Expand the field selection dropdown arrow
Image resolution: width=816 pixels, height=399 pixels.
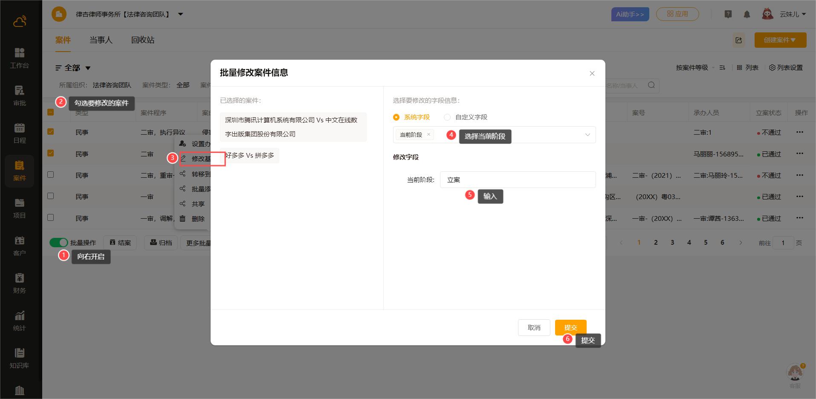pyautogui.click(x=587, y=135)
